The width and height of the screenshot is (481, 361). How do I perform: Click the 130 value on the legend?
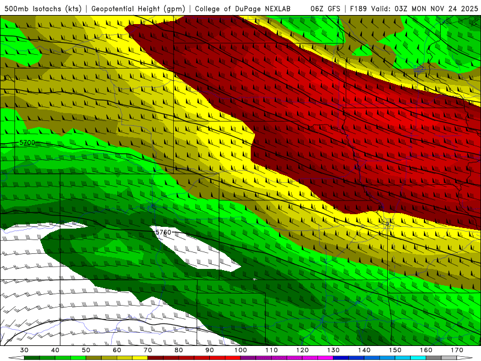point(333,350)
